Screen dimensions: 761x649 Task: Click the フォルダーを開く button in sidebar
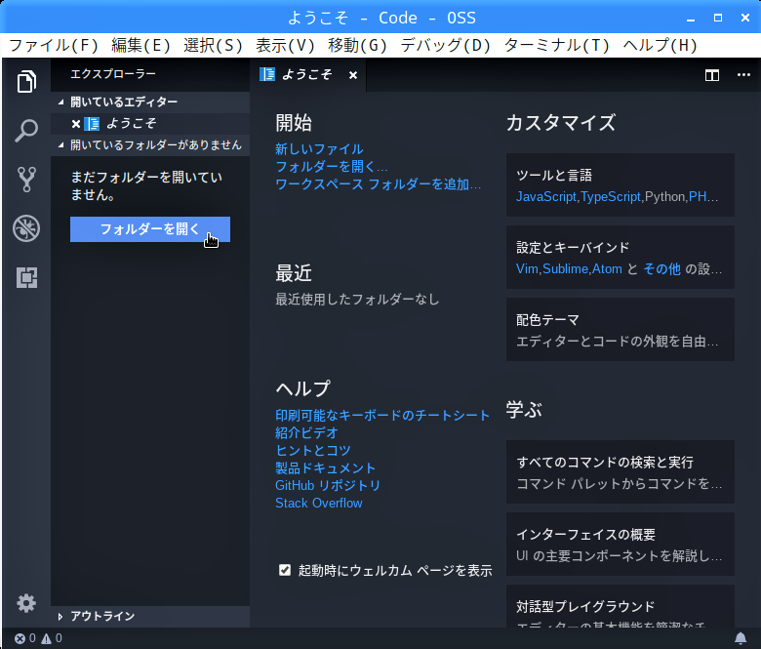[x=150, y=229]
